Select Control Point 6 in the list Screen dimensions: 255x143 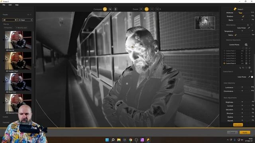(230, 63)
